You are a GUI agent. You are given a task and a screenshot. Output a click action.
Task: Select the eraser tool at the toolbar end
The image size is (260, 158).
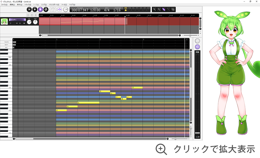point(173,10)
